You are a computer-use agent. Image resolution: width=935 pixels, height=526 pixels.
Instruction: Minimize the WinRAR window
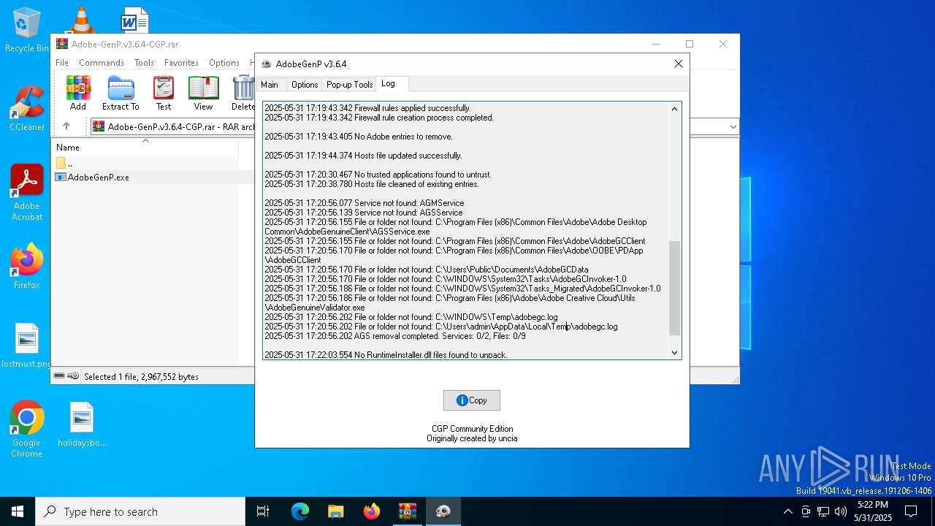tap(656, 44)
